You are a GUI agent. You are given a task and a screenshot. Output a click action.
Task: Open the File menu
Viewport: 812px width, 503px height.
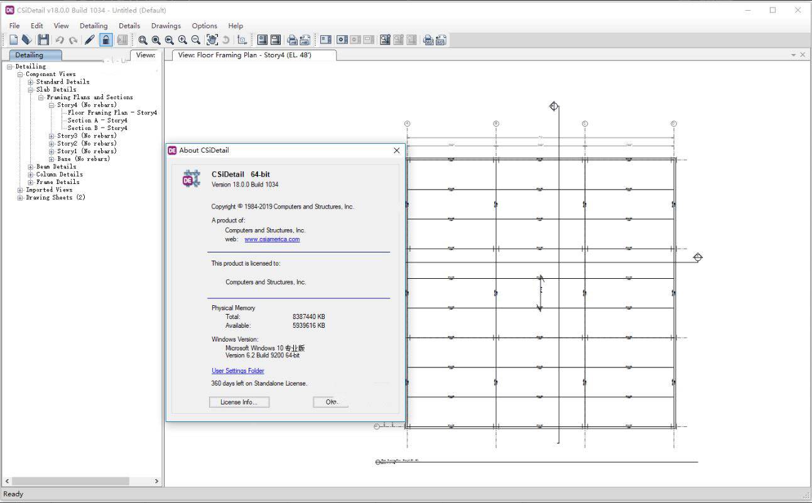click(x=14, y=26)
